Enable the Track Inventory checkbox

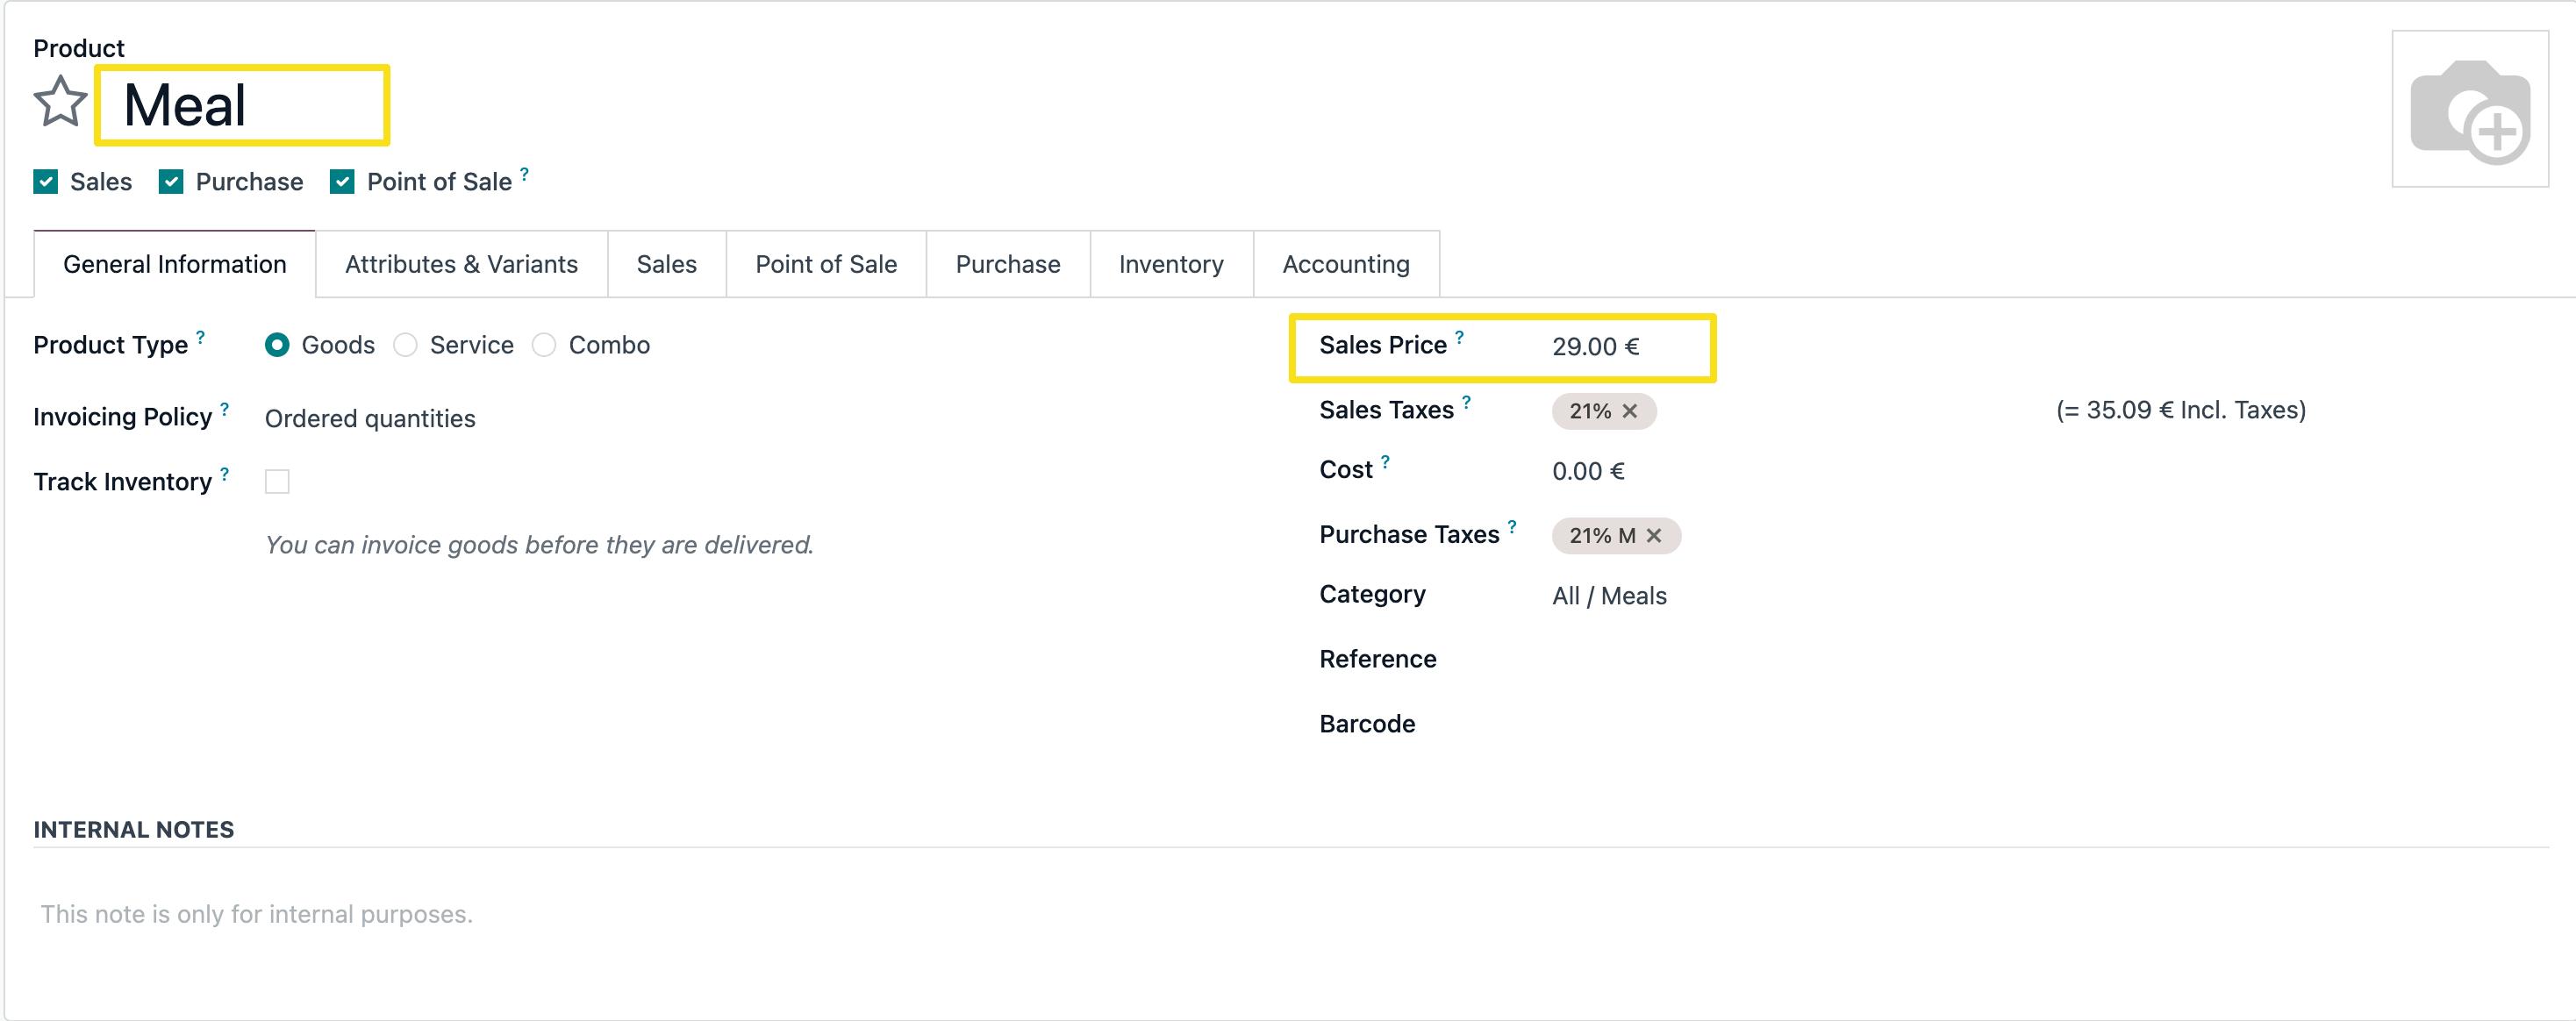point(277,482)
